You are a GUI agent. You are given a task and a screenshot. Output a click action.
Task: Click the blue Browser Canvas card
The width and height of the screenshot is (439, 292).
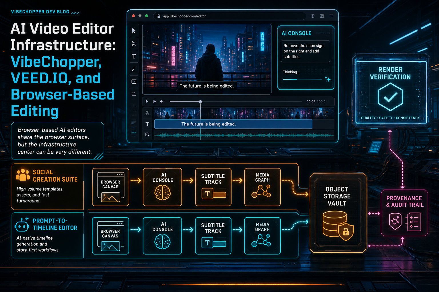[111, 236]
